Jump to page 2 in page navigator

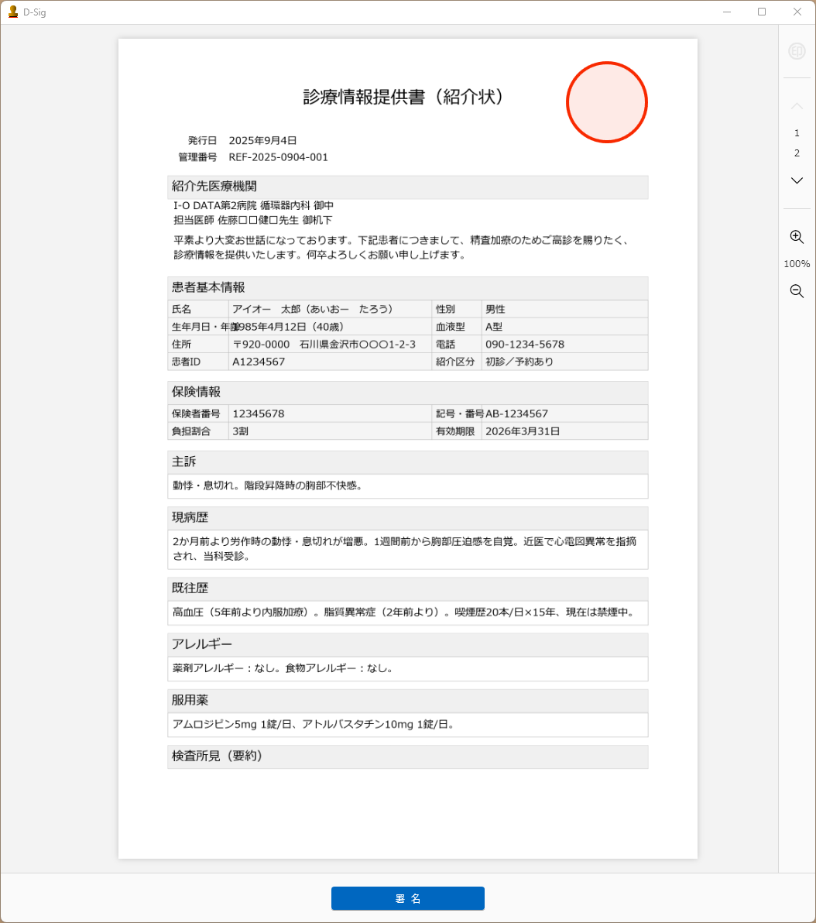pos(797,153)
